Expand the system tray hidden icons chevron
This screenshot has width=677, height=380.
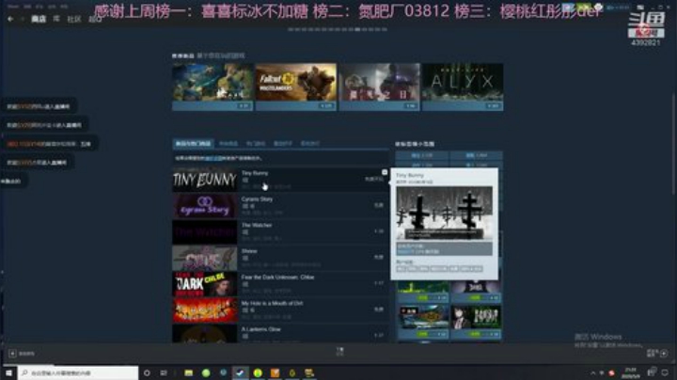pyautogui.click(x=592, y=373)
